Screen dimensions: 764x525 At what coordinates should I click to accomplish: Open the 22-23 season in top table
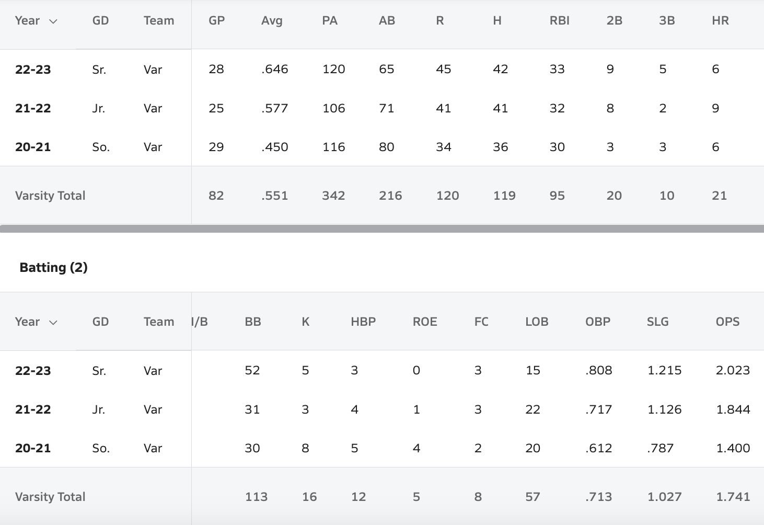[x=33, y=70]
